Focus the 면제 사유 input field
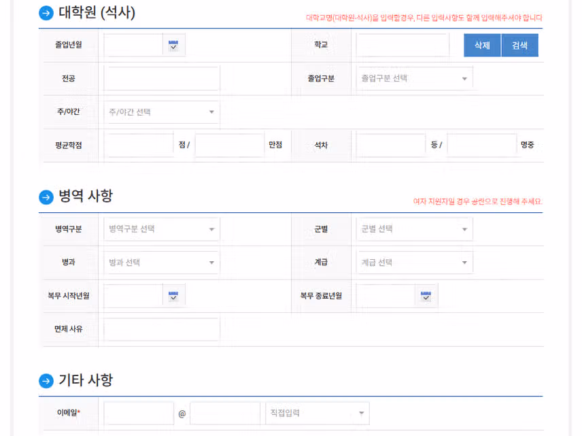582x436 pixels. [x=162, y=329]
